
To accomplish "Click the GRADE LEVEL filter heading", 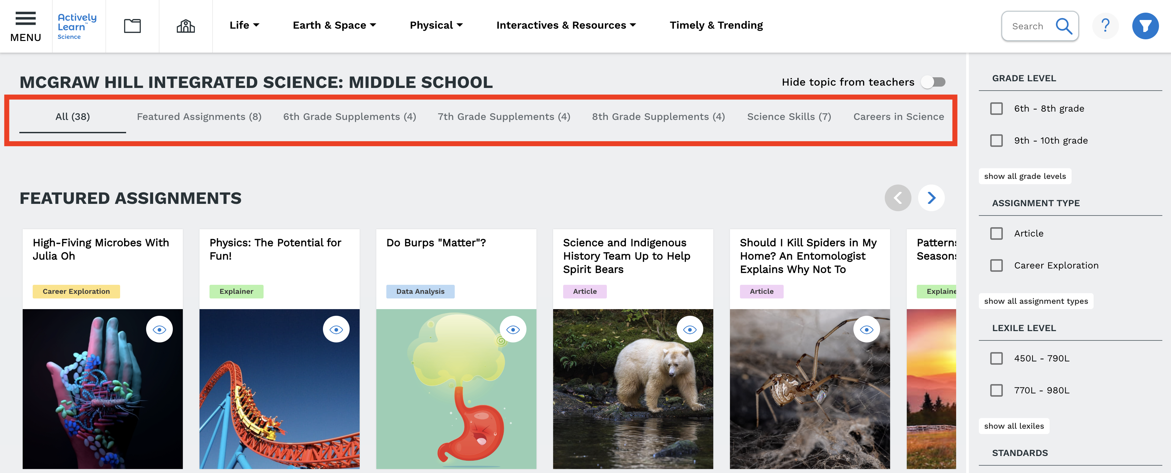I will click(1024, 78).
